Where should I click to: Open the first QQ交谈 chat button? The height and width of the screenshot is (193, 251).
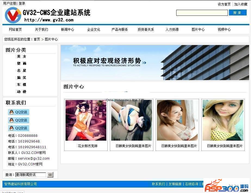[x=18, y=112]
